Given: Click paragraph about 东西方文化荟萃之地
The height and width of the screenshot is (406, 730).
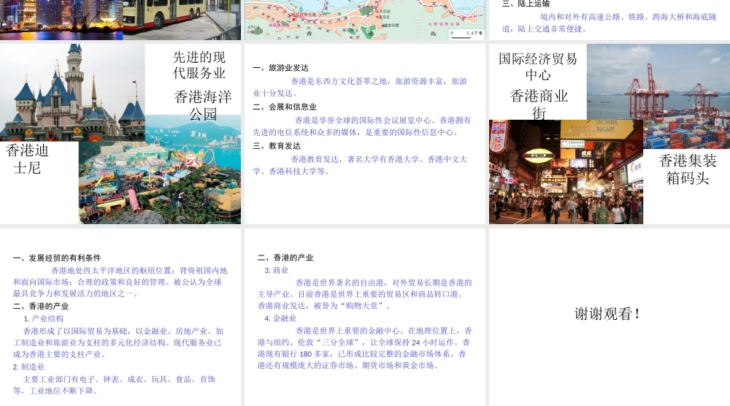Looking at the screenshot, I should click(x=360, y=87).
